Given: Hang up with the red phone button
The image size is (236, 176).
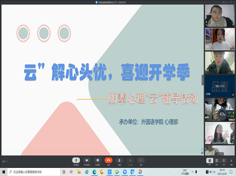Looking at the screenshot, I should pos(109,160).
